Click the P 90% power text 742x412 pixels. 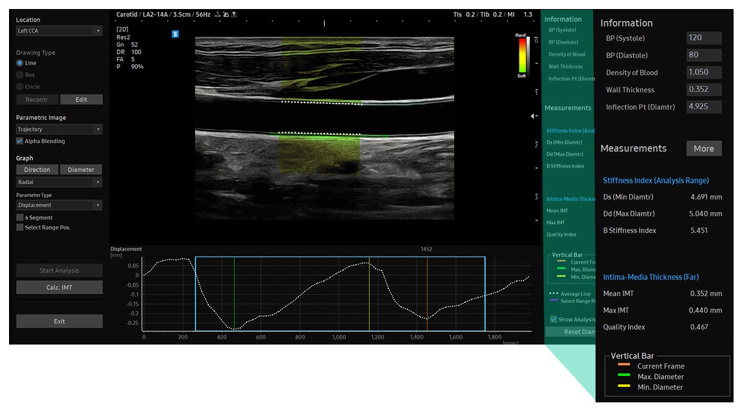coord(130,67)
